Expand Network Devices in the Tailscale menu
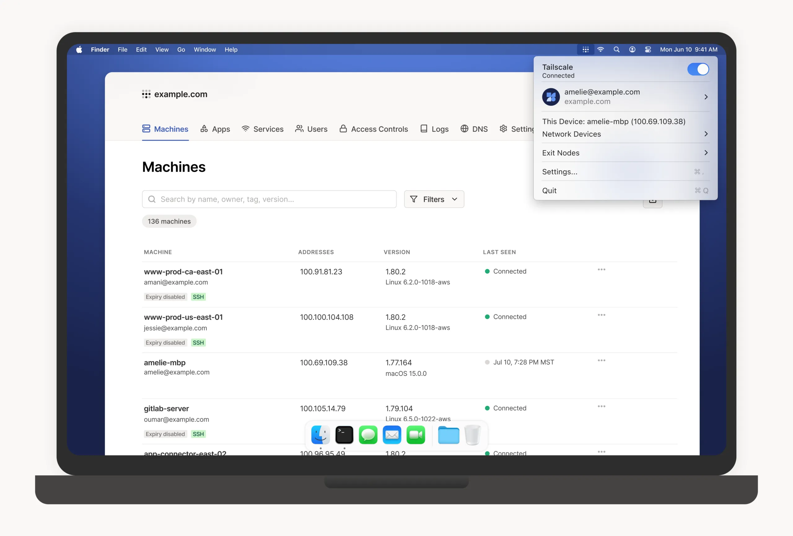The height and width of the screenshot is (536, 793). point(625,134)
